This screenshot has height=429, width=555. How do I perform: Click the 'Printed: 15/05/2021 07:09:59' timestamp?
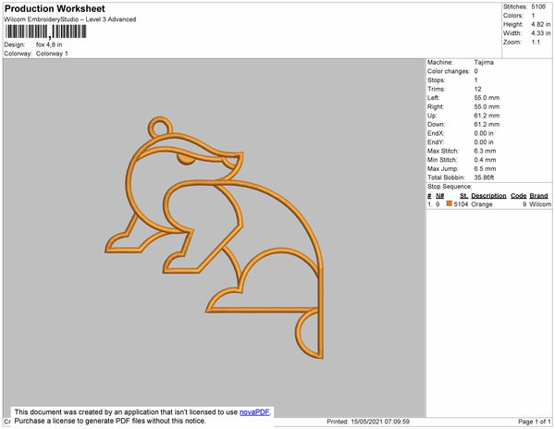pyautogui.click(x=368, y=422)
